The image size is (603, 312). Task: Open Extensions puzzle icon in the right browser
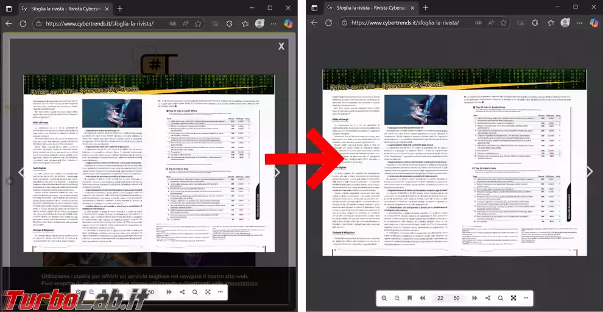(x=535, y=23)
